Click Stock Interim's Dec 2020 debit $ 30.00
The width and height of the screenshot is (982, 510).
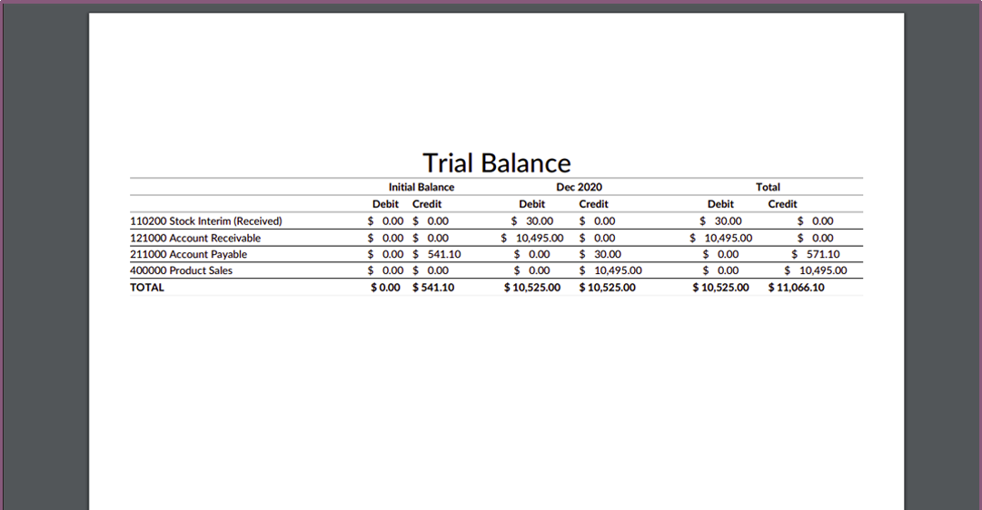pos(531,221)
